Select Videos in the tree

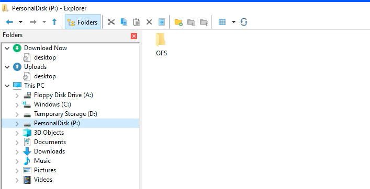(x=43, y=180)
